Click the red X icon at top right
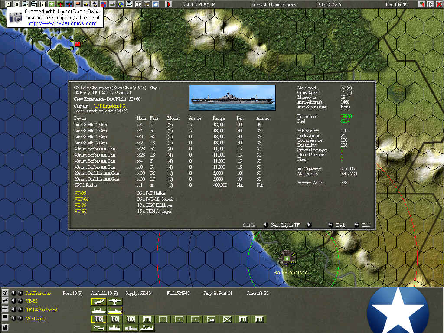The height and width of the screenshot is (333, 444). pyautogui.click(x=439, y=4)
